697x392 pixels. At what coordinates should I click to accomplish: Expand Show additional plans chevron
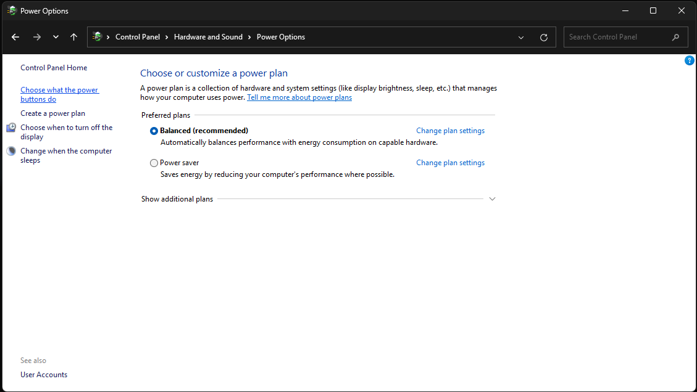[x=492, y=199]
